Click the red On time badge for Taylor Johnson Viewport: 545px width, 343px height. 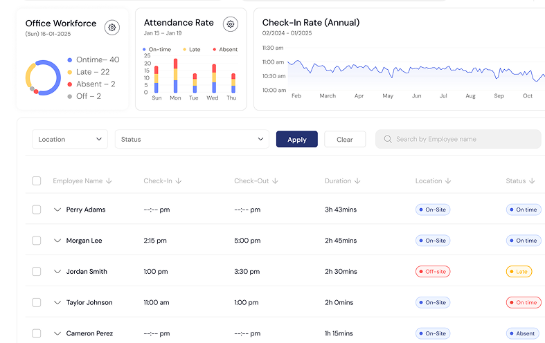524,302
